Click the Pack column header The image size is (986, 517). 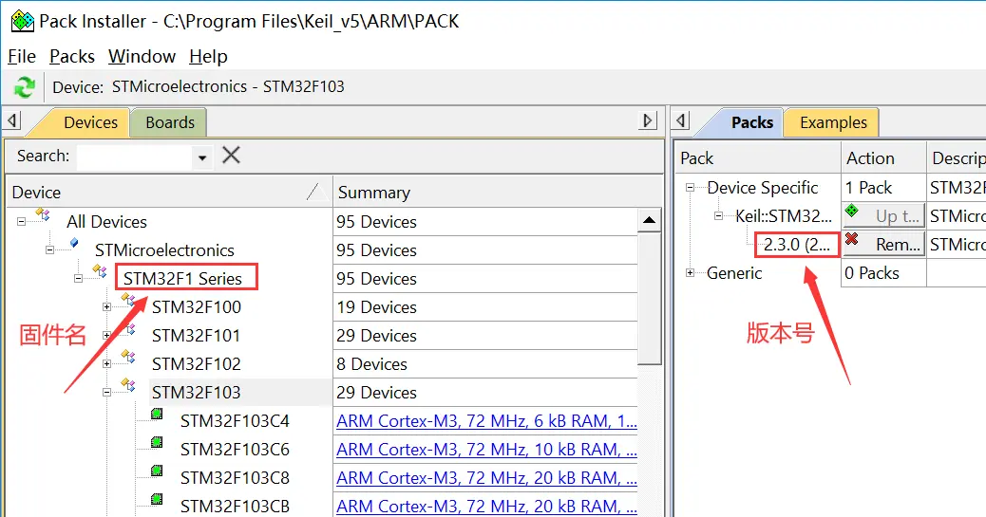(x=758, y=158)
